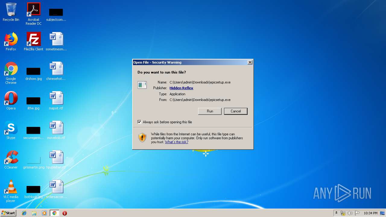386x217 pixels.
Task: Uncheck Always ask before opening this file
Action: point(139,122)
